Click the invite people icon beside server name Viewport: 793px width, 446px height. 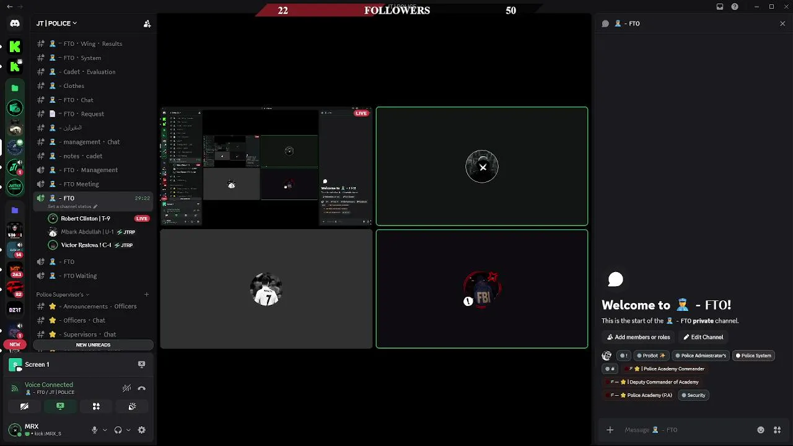coord(147,24)
